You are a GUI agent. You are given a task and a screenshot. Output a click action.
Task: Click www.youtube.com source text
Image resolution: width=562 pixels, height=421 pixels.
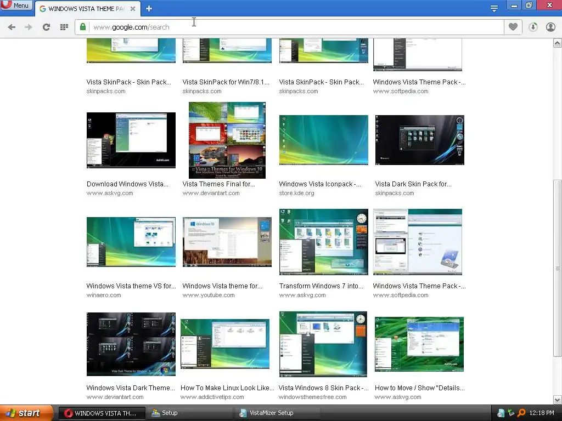click(x=209, y=295)
